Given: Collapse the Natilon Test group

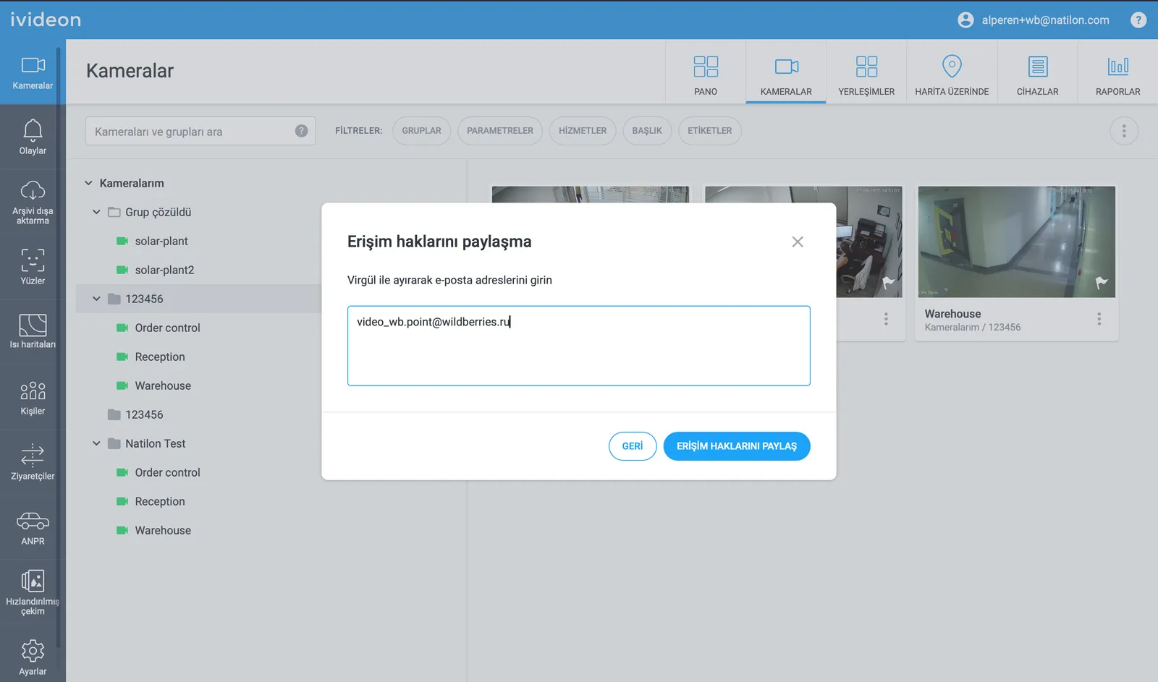Looking at the screenshot, I should (x=96, y=443).
